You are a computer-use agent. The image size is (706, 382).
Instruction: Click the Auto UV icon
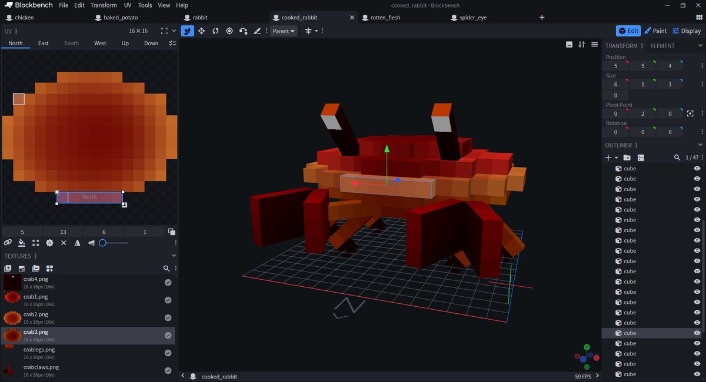click(49, 243)
